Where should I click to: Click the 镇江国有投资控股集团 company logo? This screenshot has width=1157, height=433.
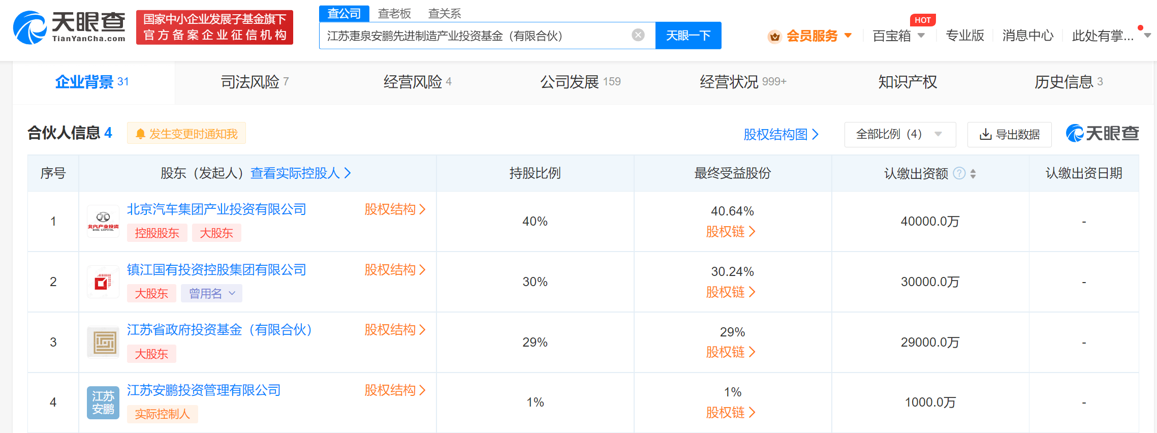pyautogui.click(x=103, y=282)
